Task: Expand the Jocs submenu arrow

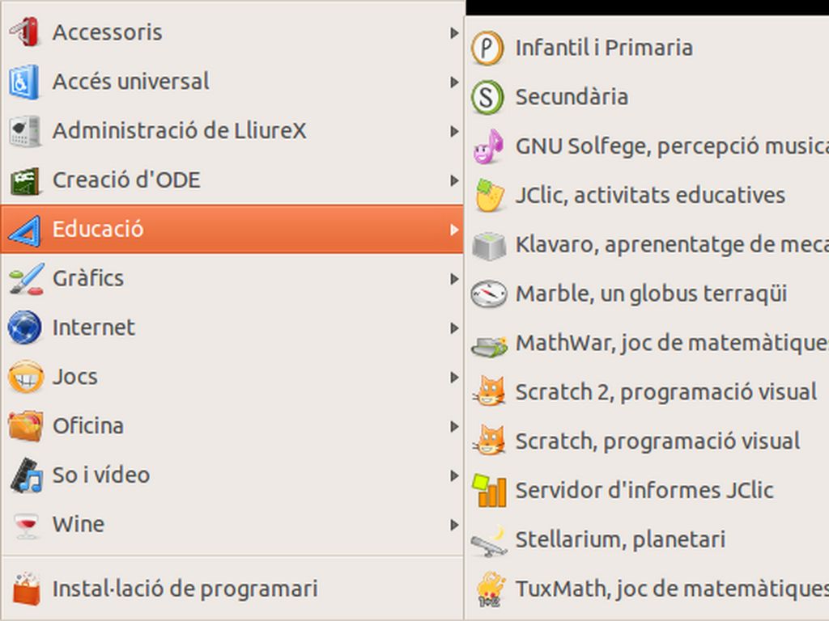Action: click(x=454, y=377)
